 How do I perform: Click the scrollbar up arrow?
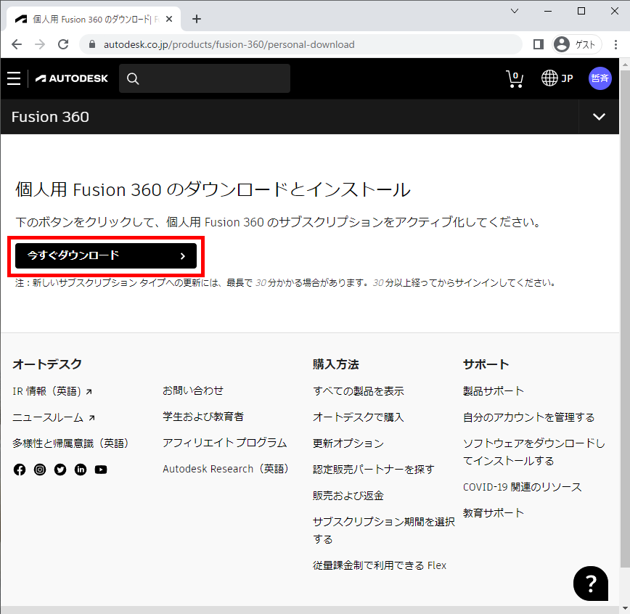click(625, 65)
